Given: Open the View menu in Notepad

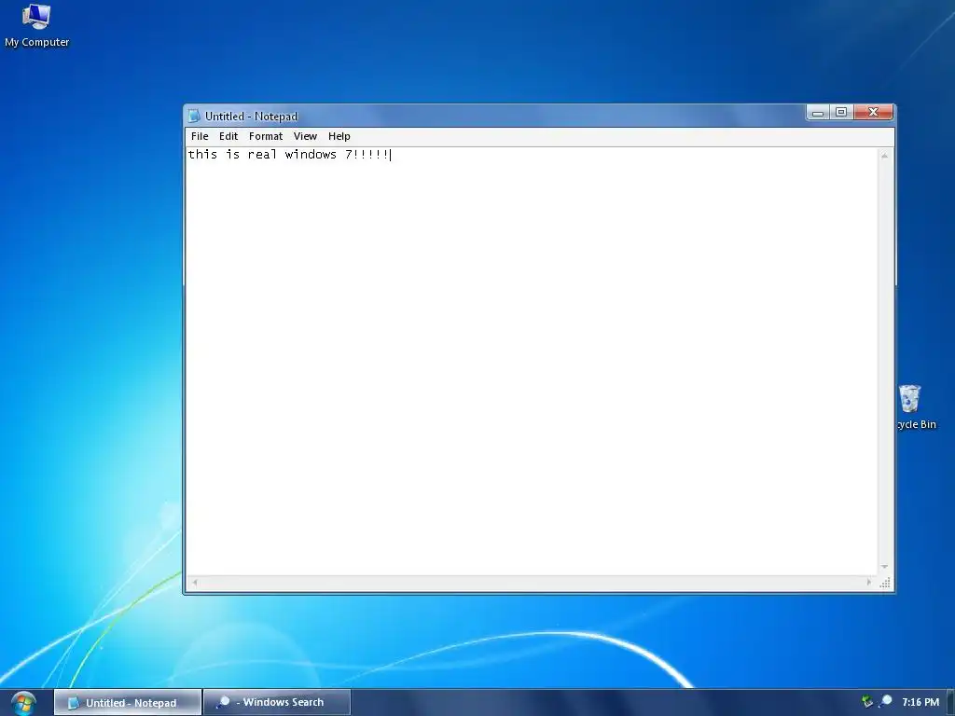Looking at the screenshot, I should pyautogui.click(x=305, y=136).
